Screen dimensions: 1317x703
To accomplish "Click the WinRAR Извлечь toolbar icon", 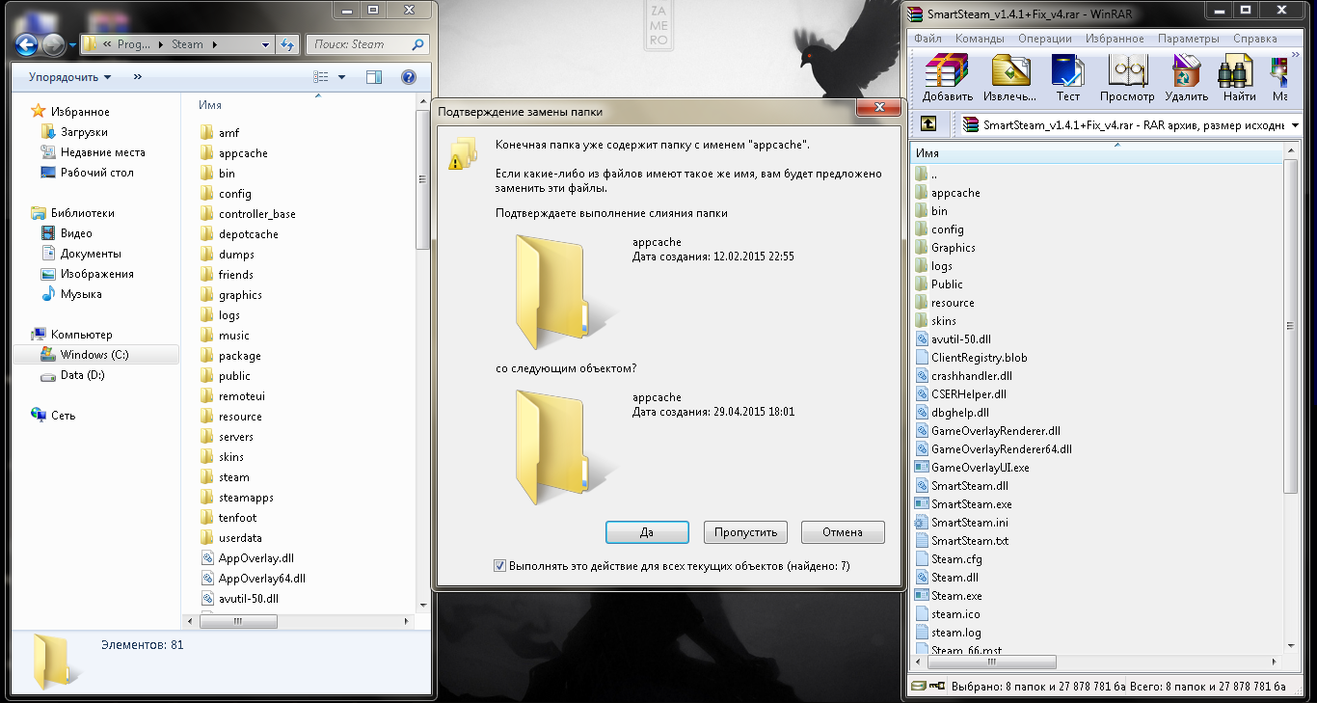I will tap(1010, 78).
